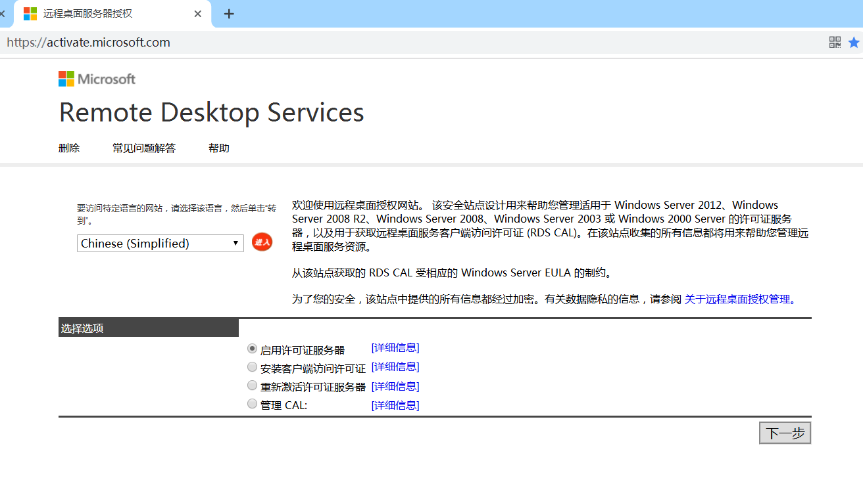This screenshot has width=863, height=501.
Task: Open the 帮助 menu item
Action: [218, 148]
